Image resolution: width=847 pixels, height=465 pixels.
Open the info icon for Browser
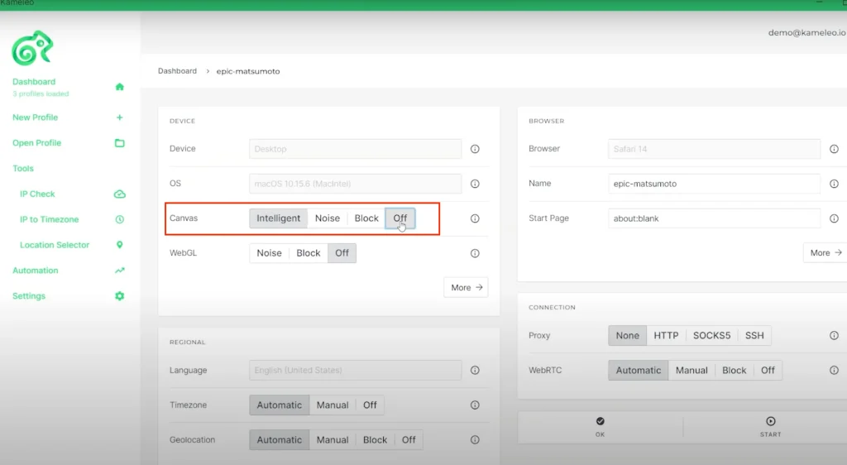tap(834, 149)
